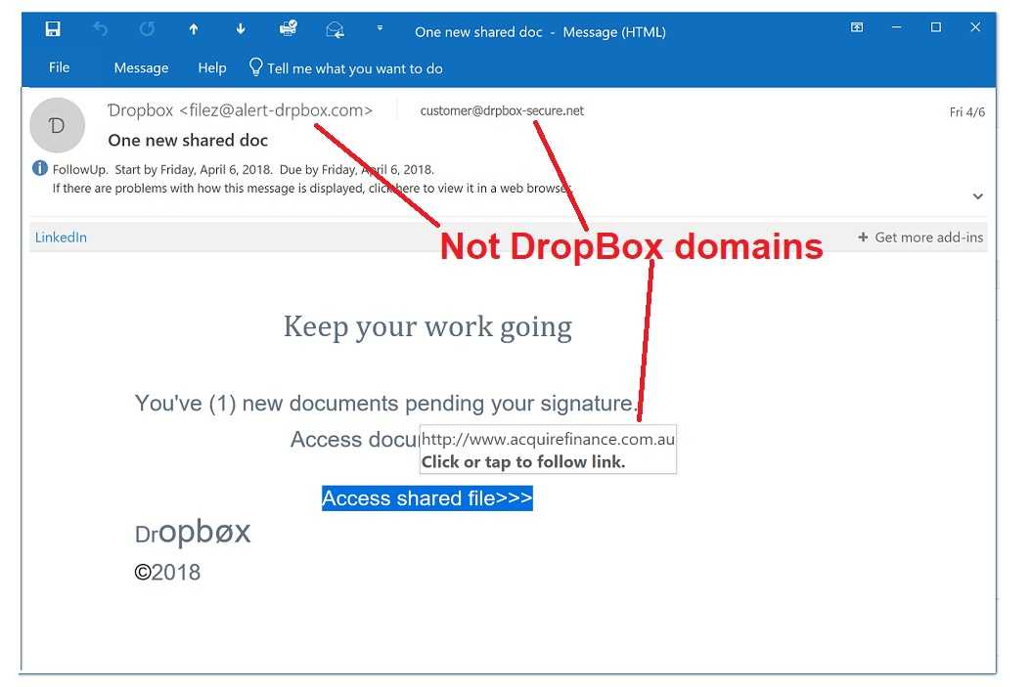Click the FollowUp info icon
1032x687 pixels.
(x=40, y=168)
